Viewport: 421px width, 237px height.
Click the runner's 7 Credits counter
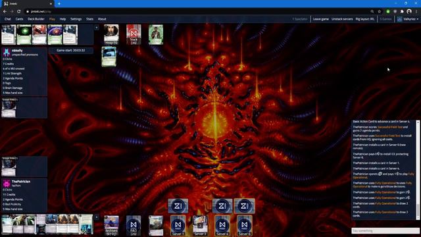point(9,64)
